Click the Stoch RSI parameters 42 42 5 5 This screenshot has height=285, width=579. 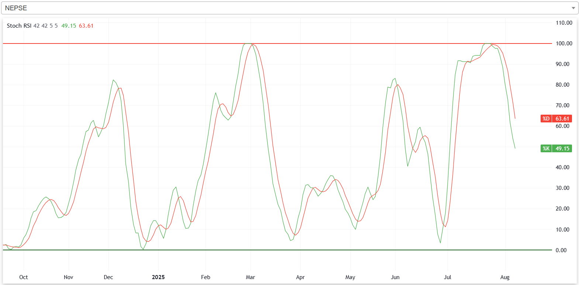click(46, 26)
